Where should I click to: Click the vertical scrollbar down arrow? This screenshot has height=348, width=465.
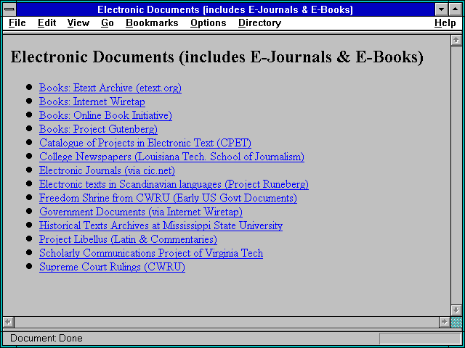point(456,310)
